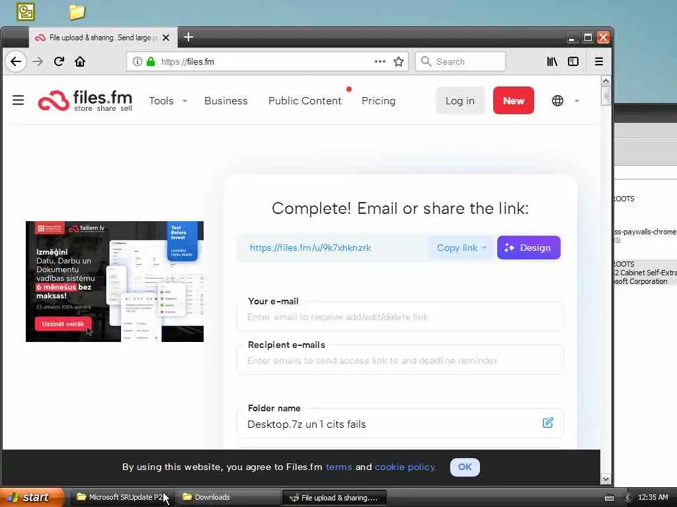This screenshot has width=677, height=507.
Task: Open the files.fm site hamburger menu
Action: pyautogui.click(x=18, y=100)
